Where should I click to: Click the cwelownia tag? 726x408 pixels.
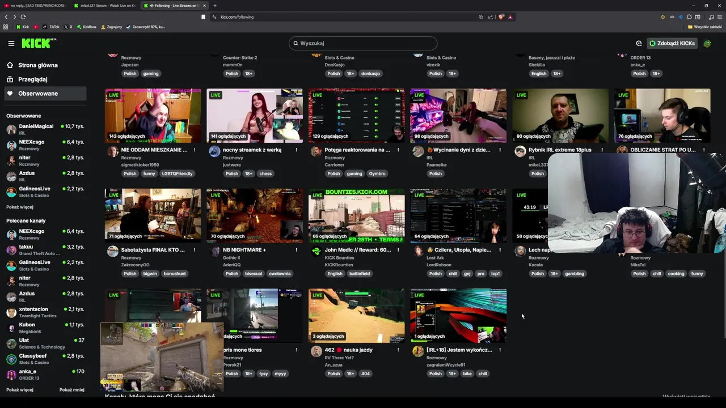point(280,274)
